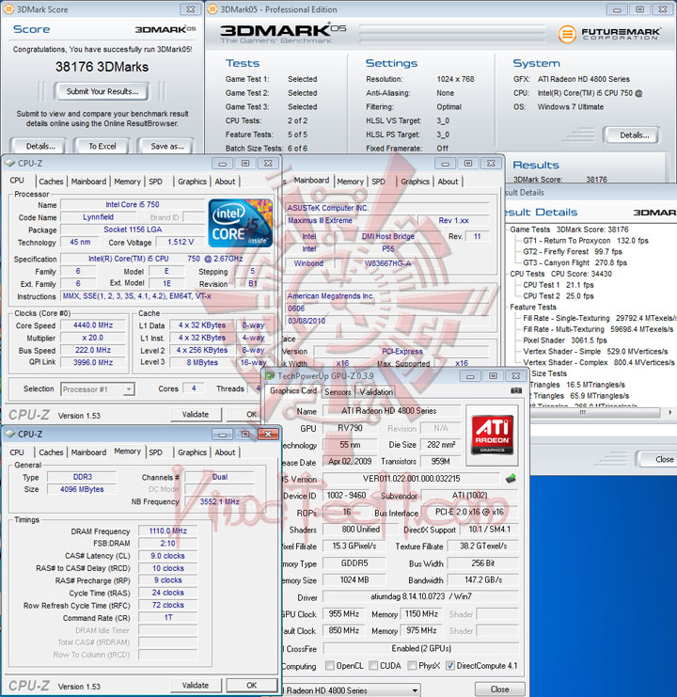Image resolution: width=677 pixels, height=697 pixels.
Task: Click the Futuremark Corporation logo
Action: pos(609,34)
